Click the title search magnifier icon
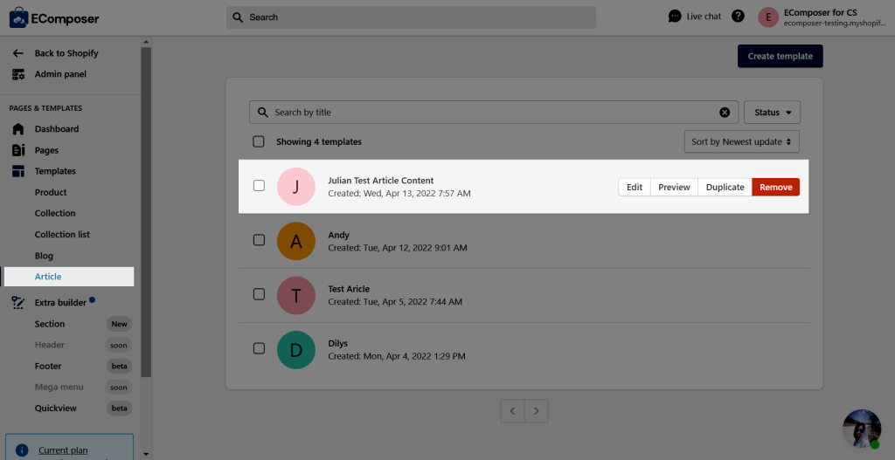Image resolution: width=895 pixels, height=460 pixels. (x=262, y=113)
